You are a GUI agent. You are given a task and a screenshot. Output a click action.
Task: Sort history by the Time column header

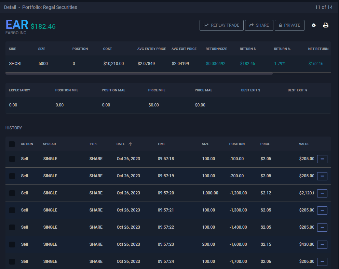tap(162, 144)
